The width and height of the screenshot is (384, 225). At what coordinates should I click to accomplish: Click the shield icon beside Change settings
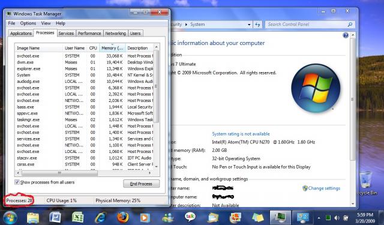[x=305, y=188]
